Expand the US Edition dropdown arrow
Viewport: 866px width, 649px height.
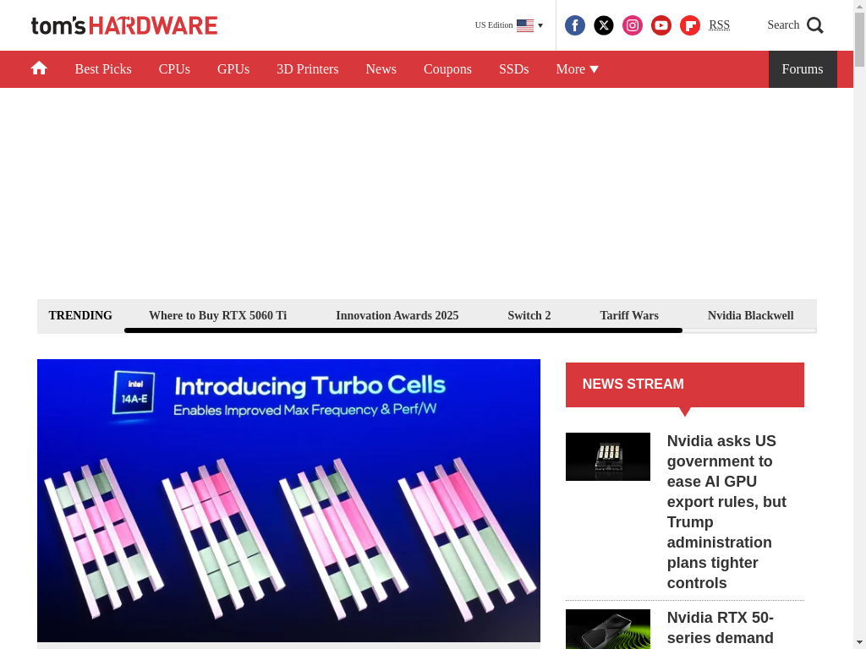540,25
